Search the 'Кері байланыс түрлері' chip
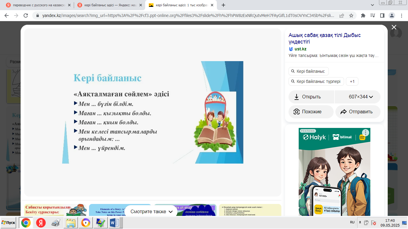 click(316, 82)
